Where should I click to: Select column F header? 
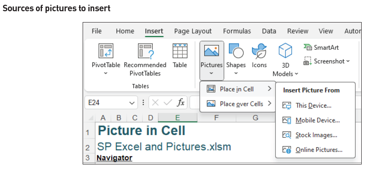(216, 118)
